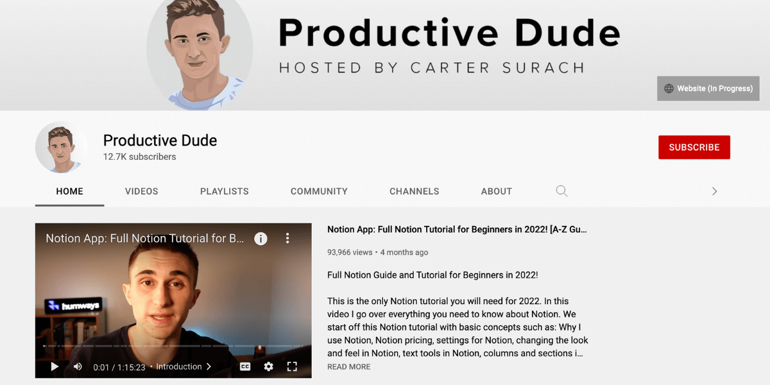View the Channels tab
Viewport: 770px width, 385px height.
pyautogui.click(x=415, y=191)
